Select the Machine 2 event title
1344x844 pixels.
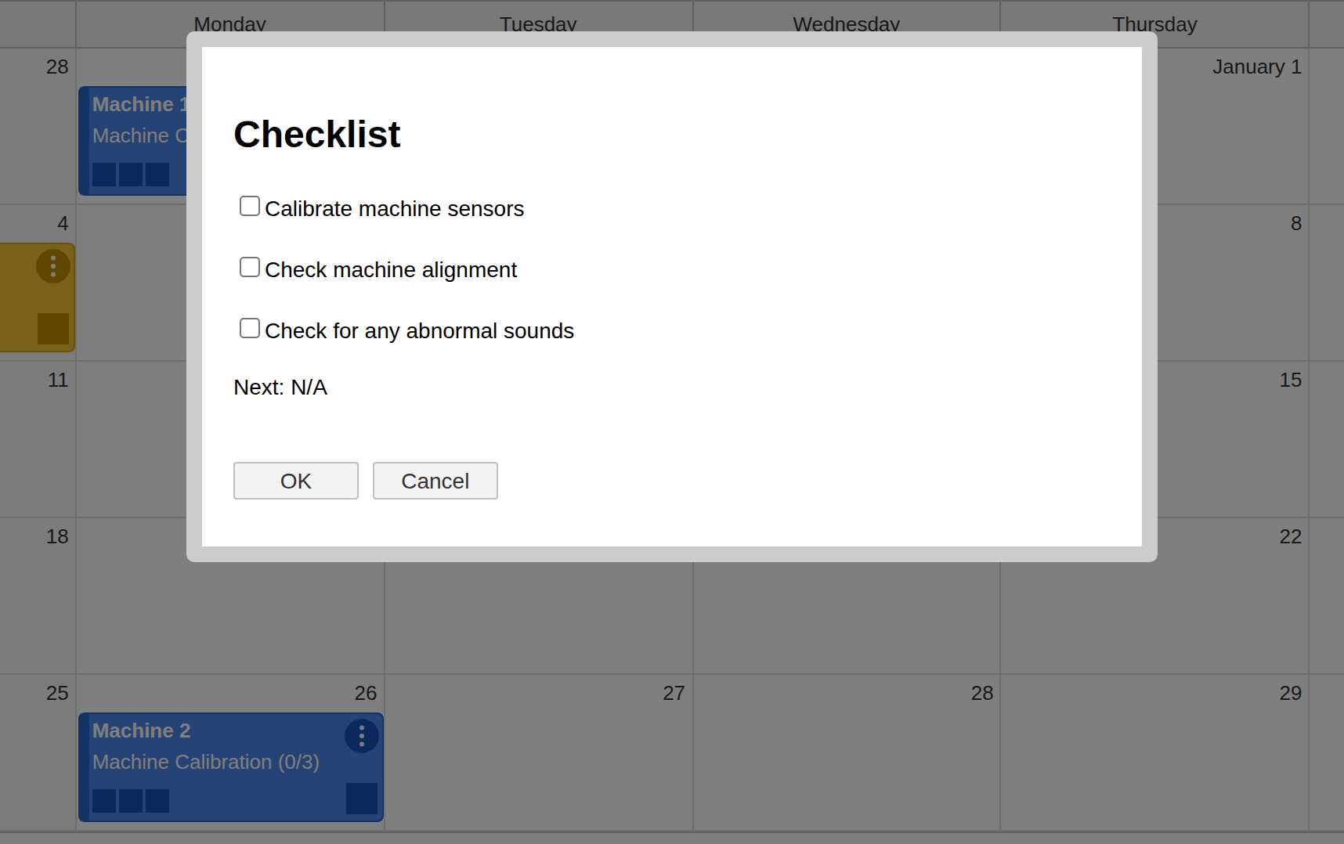(141, 730)
